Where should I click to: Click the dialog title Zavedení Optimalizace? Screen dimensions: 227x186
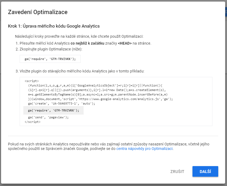(37, 12)
